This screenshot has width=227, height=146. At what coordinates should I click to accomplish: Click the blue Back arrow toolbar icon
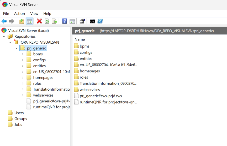tap(4, 21)
